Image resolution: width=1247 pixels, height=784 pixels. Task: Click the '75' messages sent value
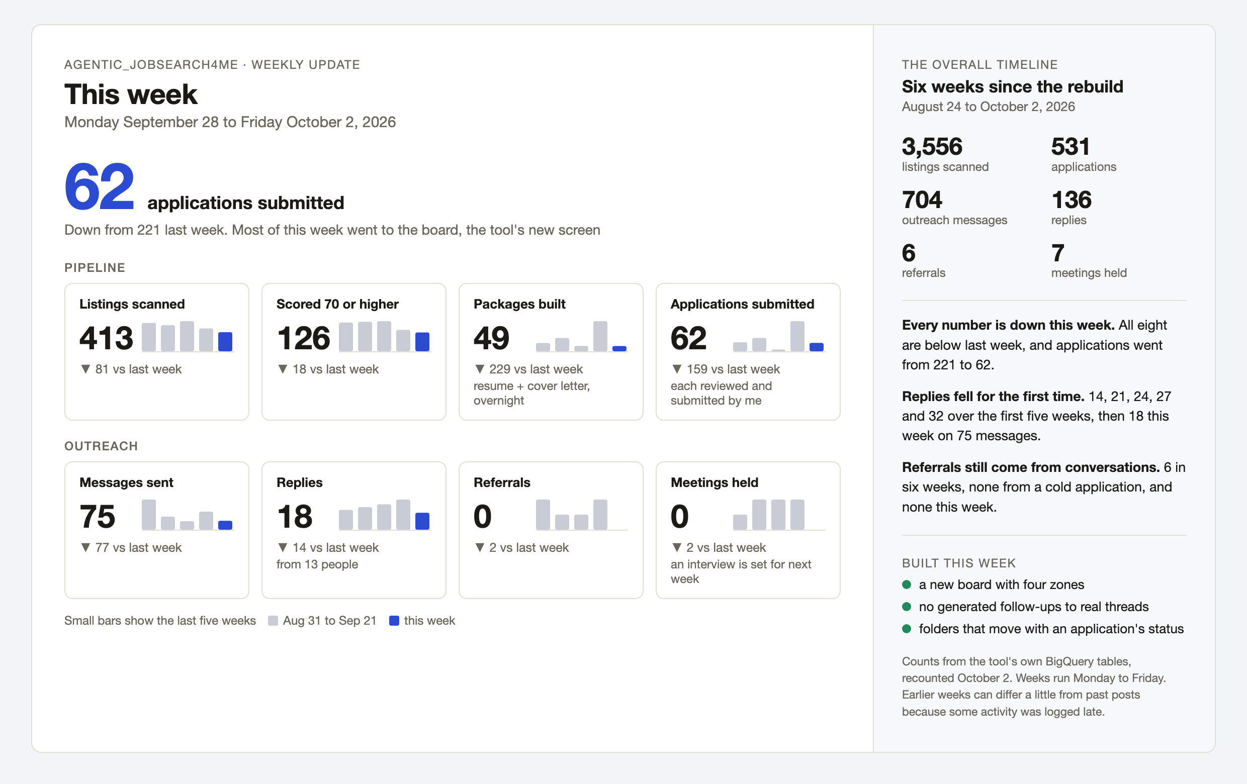pos(98,517)
